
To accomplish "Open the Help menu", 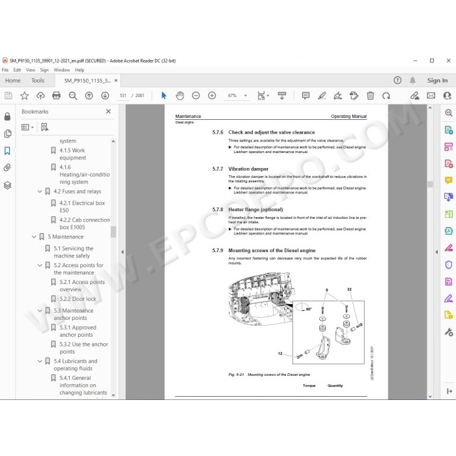I will [79, 70].
